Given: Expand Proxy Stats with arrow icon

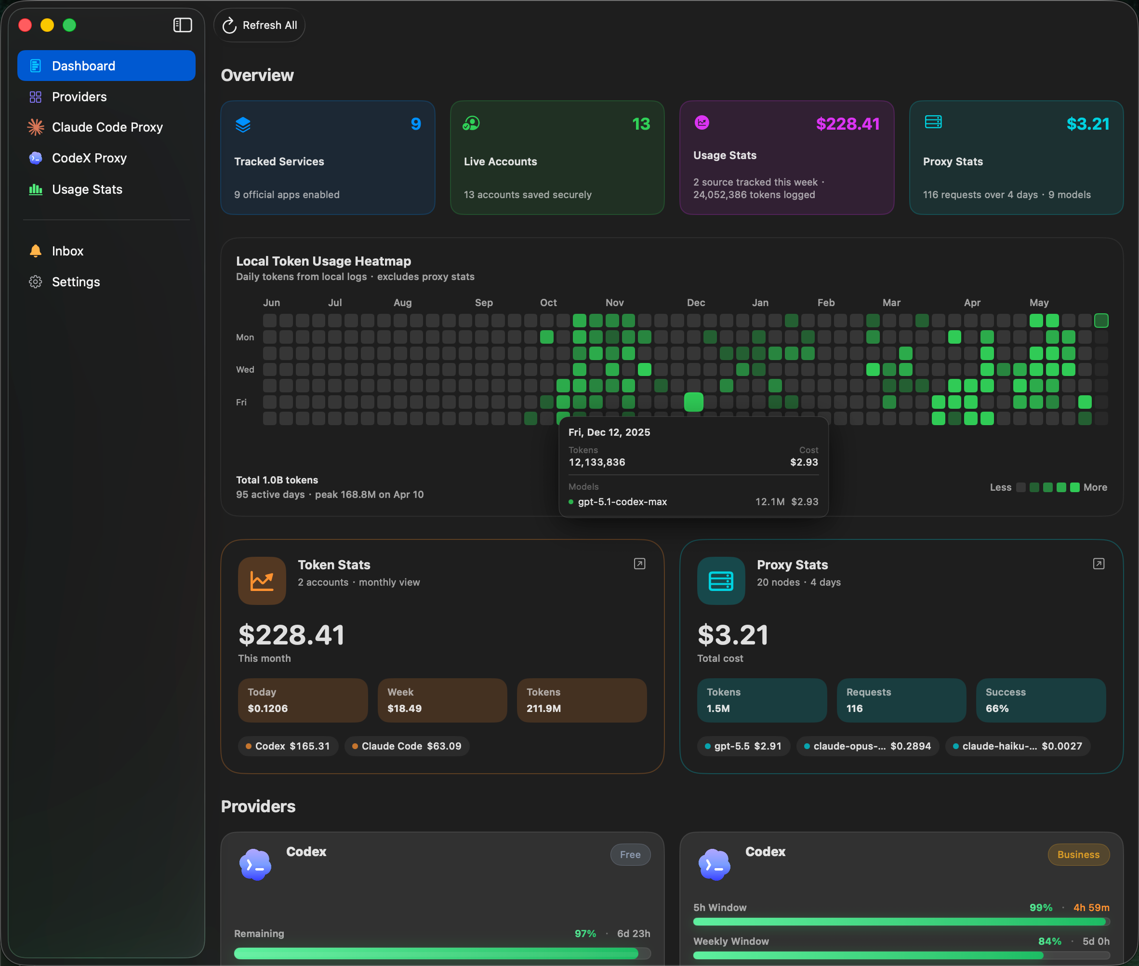Looking at the screenshot, I should click(x=1099, y=564).
